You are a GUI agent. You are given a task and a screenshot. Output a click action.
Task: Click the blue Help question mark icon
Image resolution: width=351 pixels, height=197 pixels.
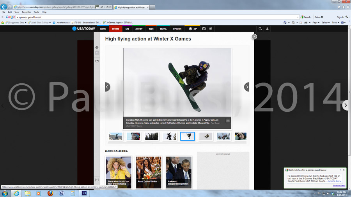(x=342, y=23)
